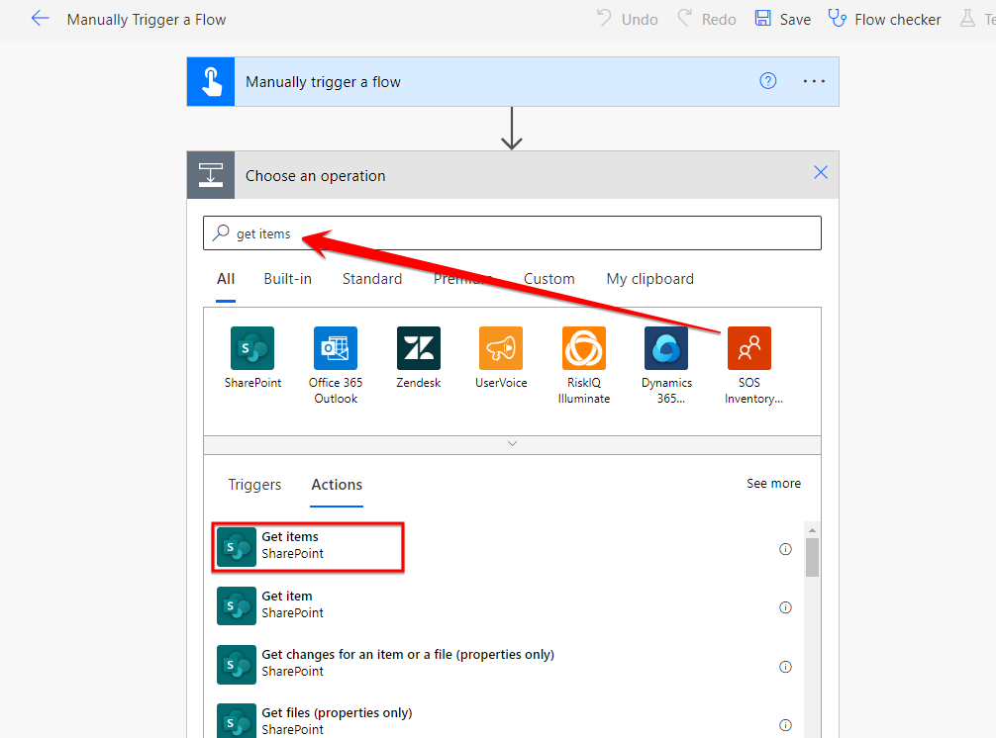Image resolution: width=996 pixels, height=738 pixels.
Task: Choose the Get item SharePoint action
Action: [x=502, y=605]
